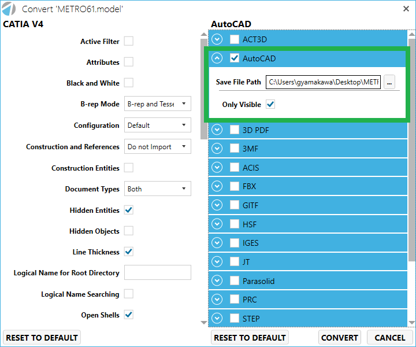Uncheck the Line Thickness checkbox
The width and height of the screenshot is (416, 347).
tap(129, 252)
